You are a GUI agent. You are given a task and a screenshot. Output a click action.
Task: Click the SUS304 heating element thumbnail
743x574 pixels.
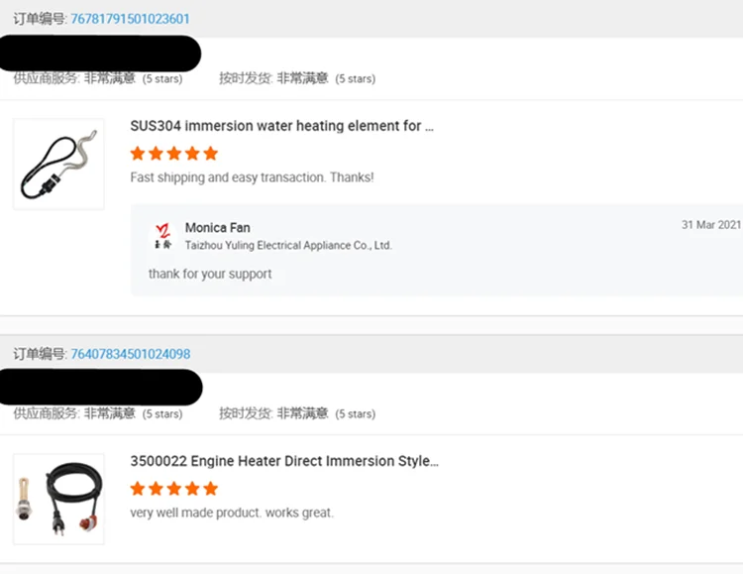click(x=58, y=164)
